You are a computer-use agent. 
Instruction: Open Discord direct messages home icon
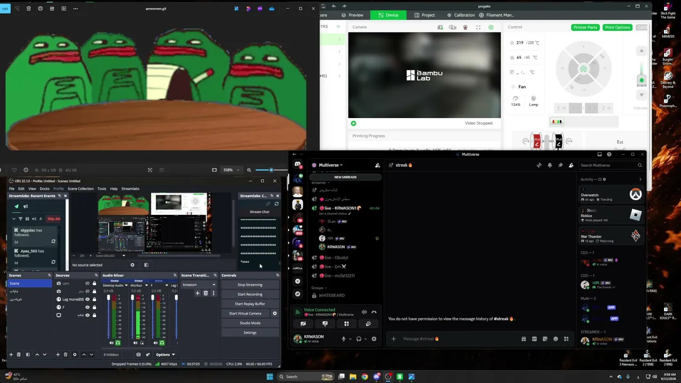click(x=297, y=164)
